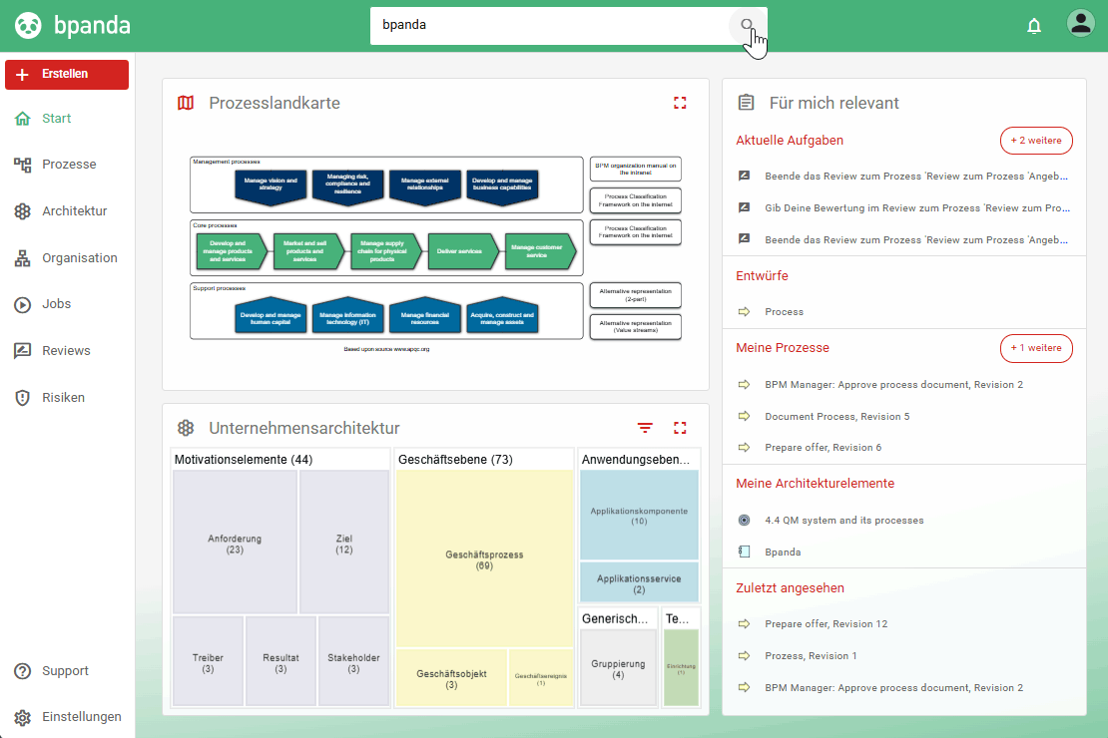Screen dimensions: 1108x738
Task: Select Manage financial resources process
Action: tap(424, 316)
